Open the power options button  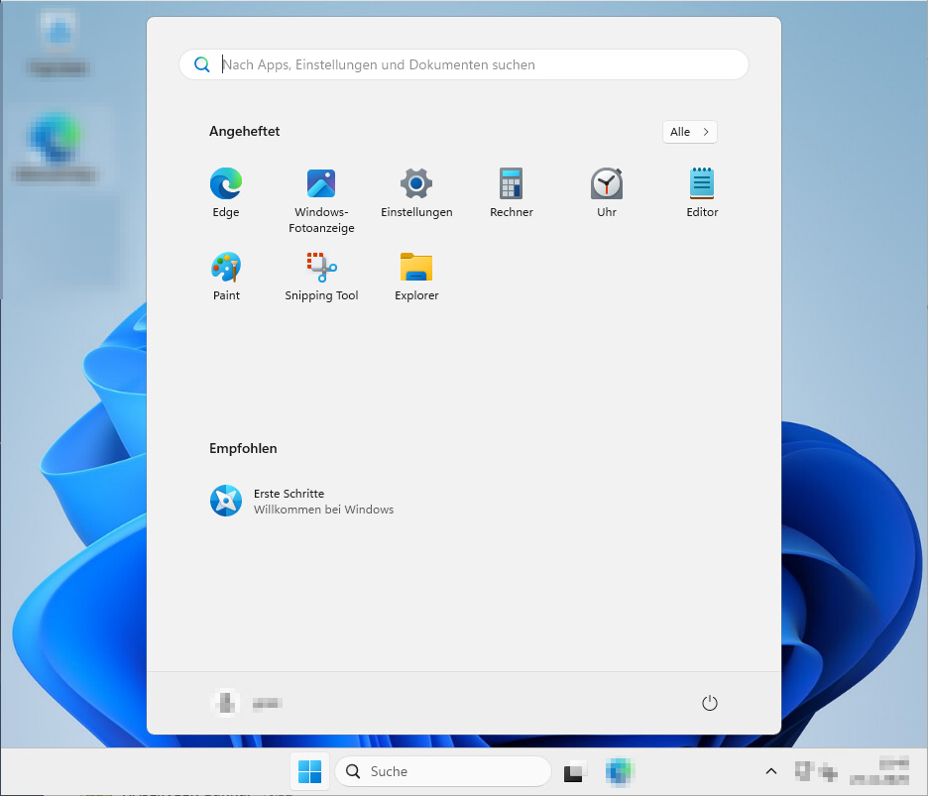point(709,703)
